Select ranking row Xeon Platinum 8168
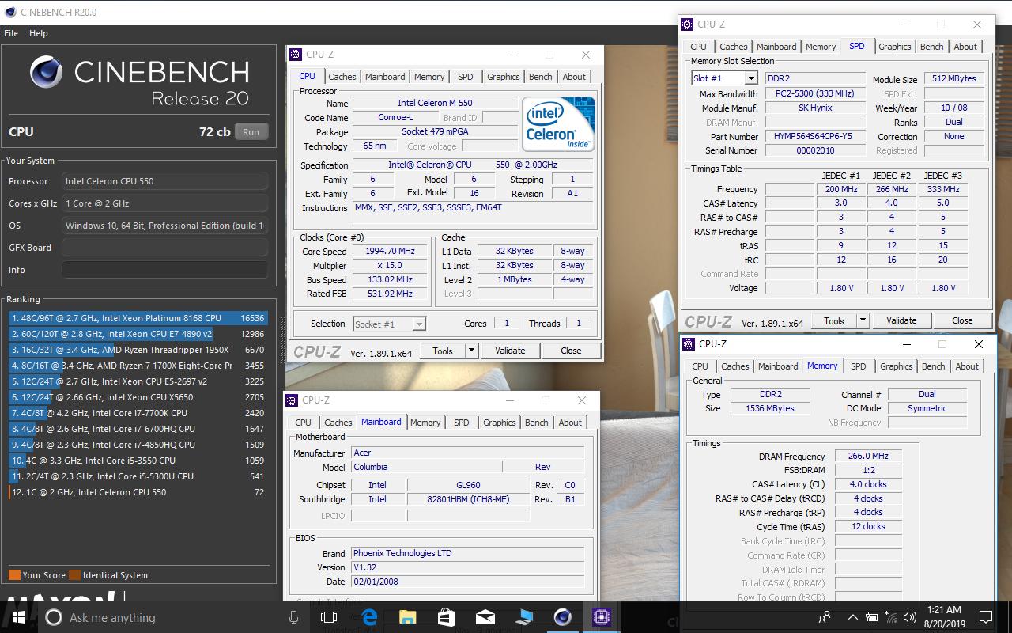The width and height of the screenshot is (1012, 633). coord(138,318)
